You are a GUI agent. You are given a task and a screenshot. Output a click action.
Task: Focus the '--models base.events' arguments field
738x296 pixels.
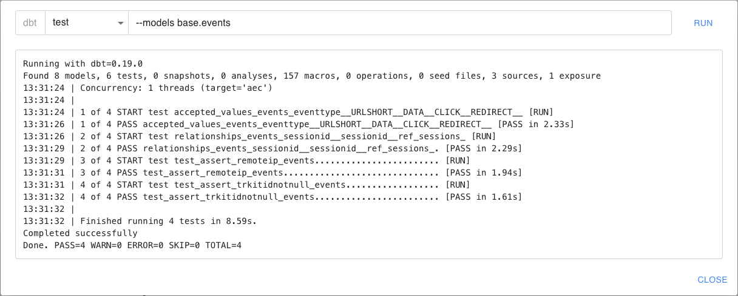point(399,23)
